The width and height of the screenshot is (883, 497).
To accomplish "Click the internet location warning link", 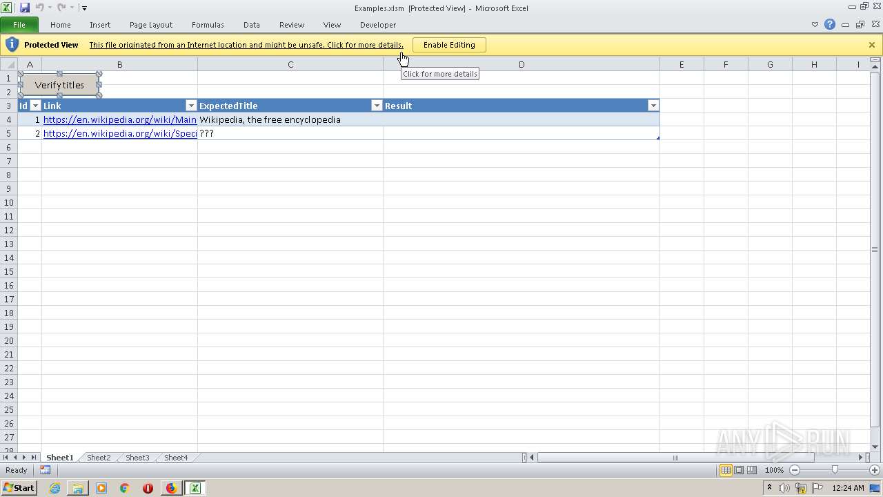I will 246,45.
